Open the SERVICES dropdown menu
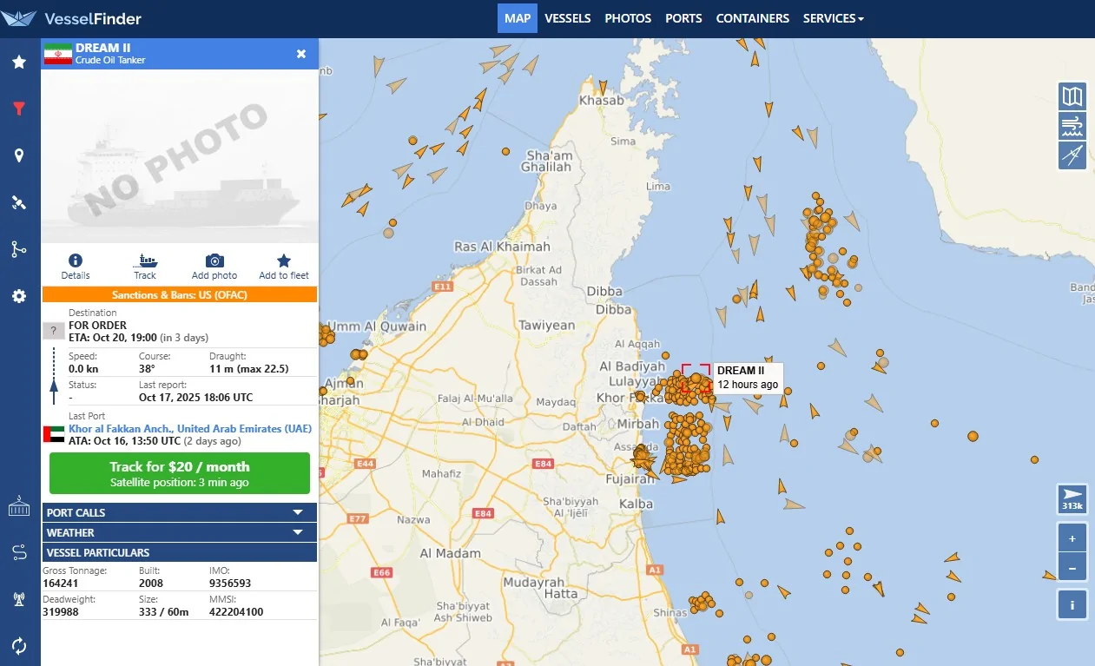This screenshot has width=1095, height=666. point(833,18)
